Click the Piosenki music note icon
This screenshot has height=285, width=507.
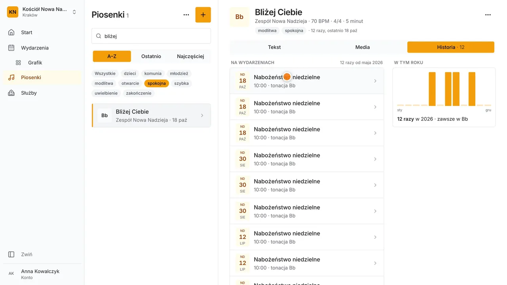pos(11,78)
